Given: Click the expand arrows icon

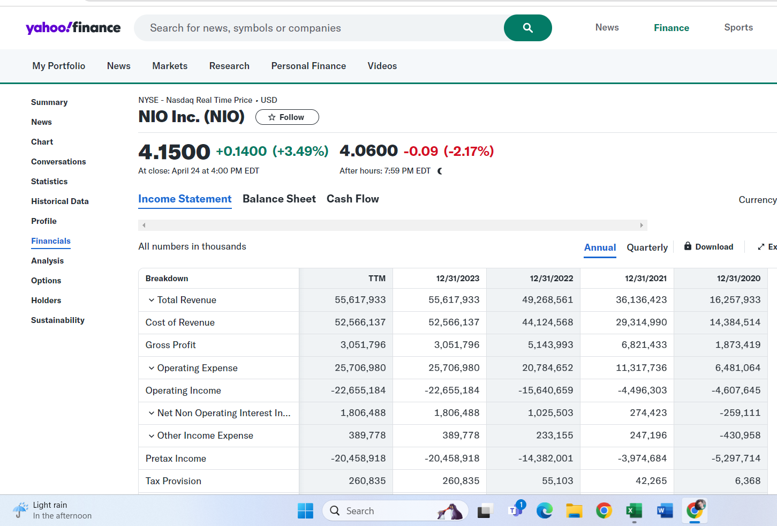Looking at the screenshot, I should click(x=761, y=247).
